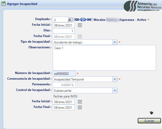Screen dimensions: 162x129
Task: Click inside the Observaciones text area
Action: click(104, 58)
